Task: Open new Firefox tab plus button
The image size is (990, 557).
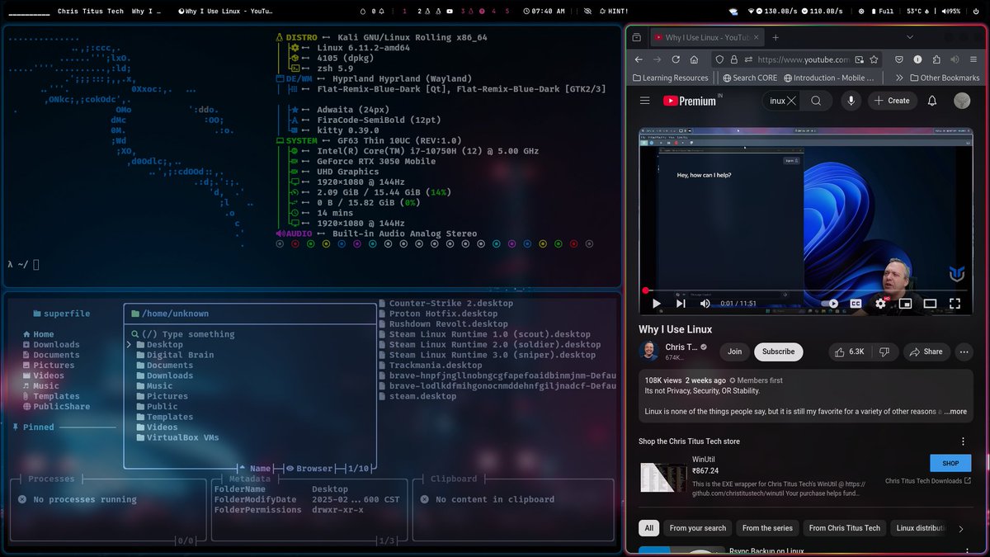Action: [x=775, y=37]
